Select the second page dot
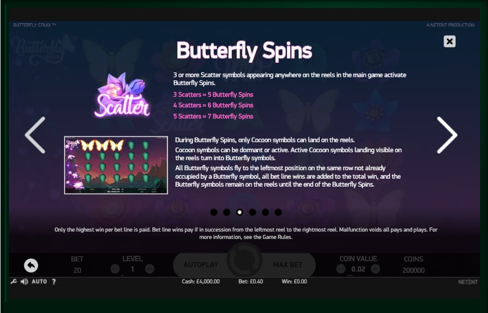 227,213
